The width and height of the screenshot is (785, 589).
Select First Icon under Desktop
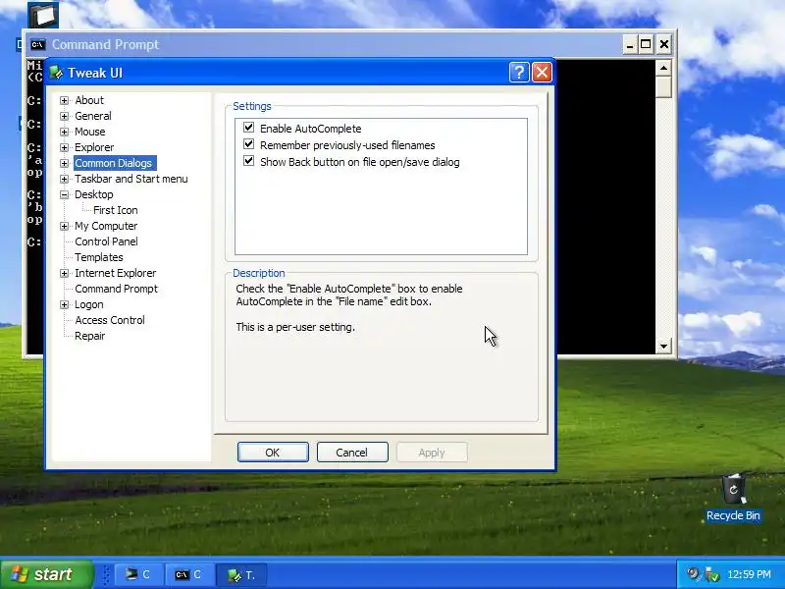(x=115, y=210)
